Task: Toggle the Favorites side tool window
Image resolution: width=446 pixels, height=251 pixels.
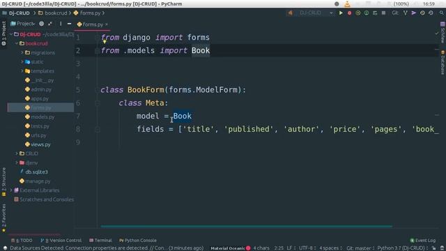Action: coord(3,218)
